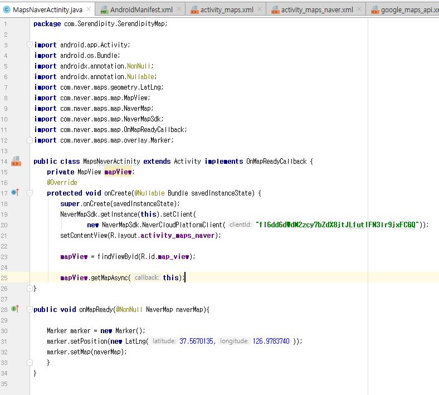The width and height of the screenshot is (439, 395).
Task: Click the related XML file gutter icon on line 14
Action: click(16, 162)
